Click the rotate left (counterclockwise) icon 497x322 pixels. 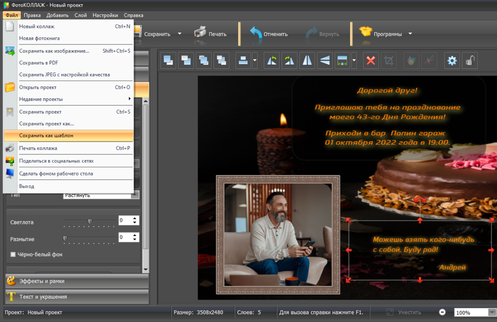(272, 61)
